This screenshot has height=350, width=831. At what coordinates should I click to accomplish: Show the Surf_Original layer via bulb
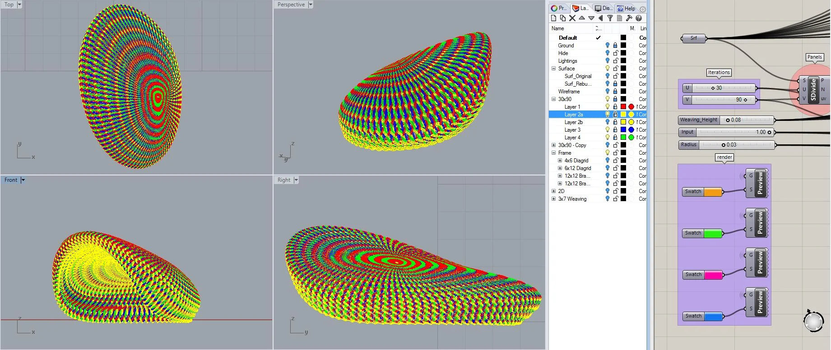(608, 76)
